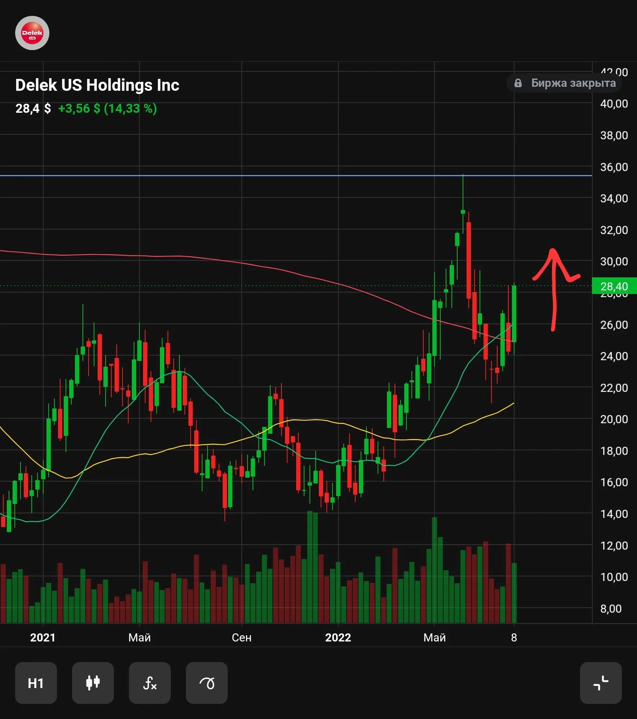Tap the 8,00 price axis label
Screen dimensions: 637x719
[x=611, y=608]
